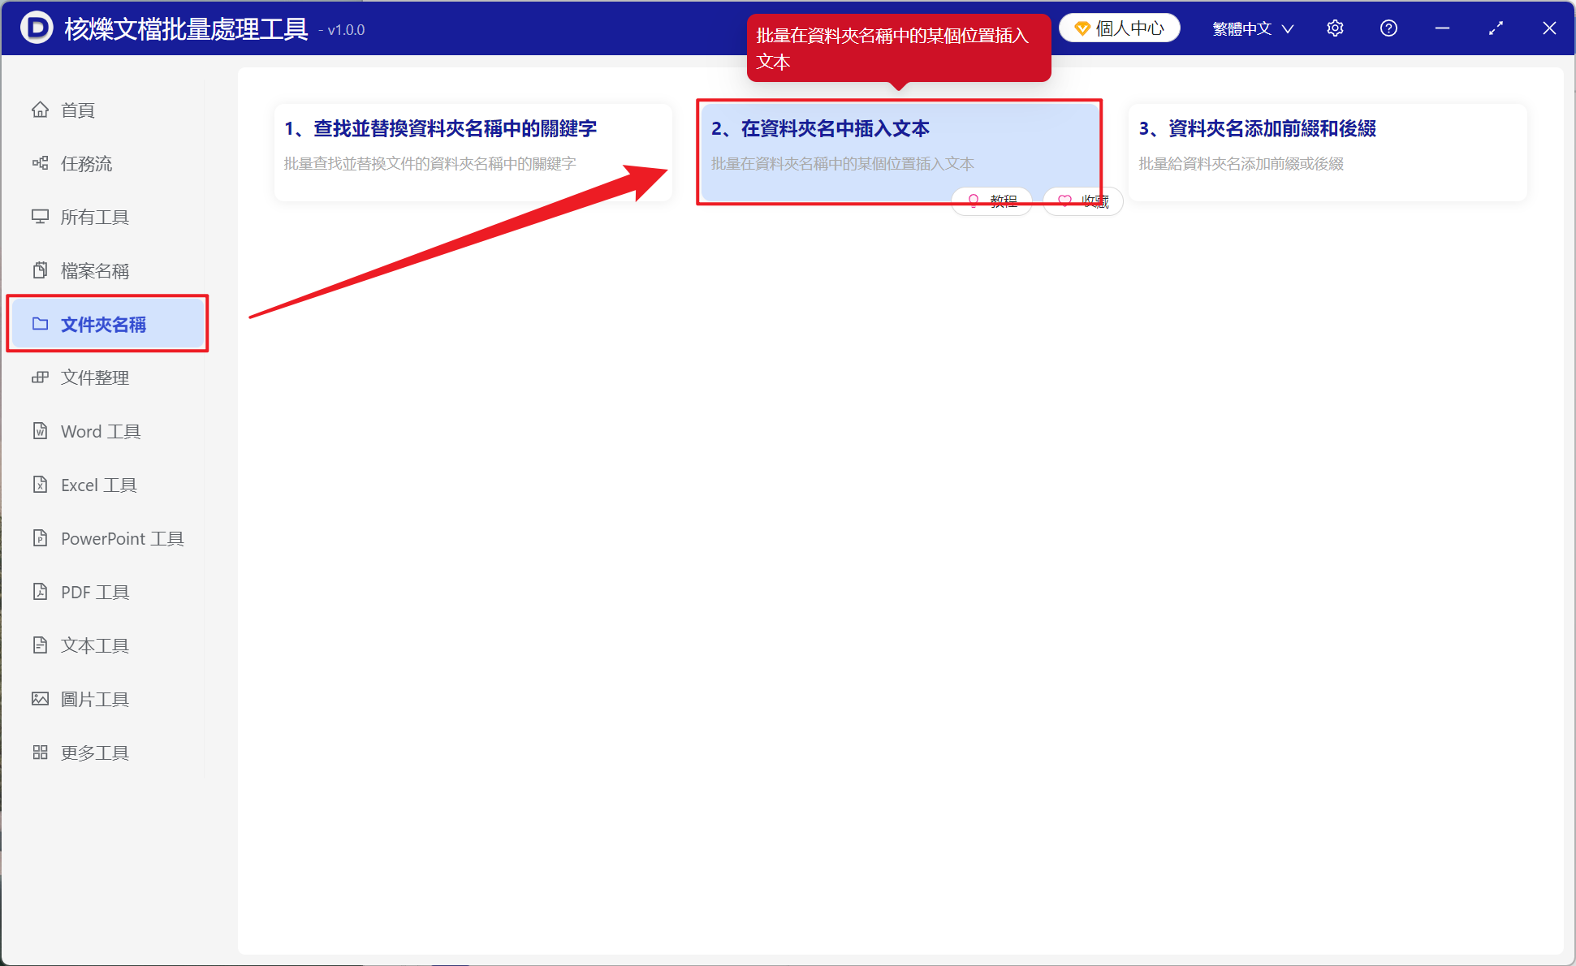Click version label v1.0.0
Screen dimensions: 1576x966
click(x=345, y=30)
